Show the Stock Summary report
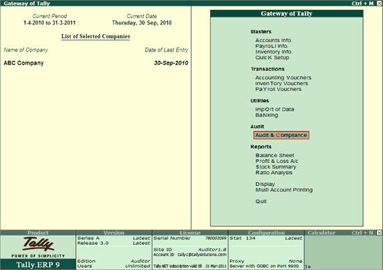Viewport: 383px width, 270px height. (276, 167)
